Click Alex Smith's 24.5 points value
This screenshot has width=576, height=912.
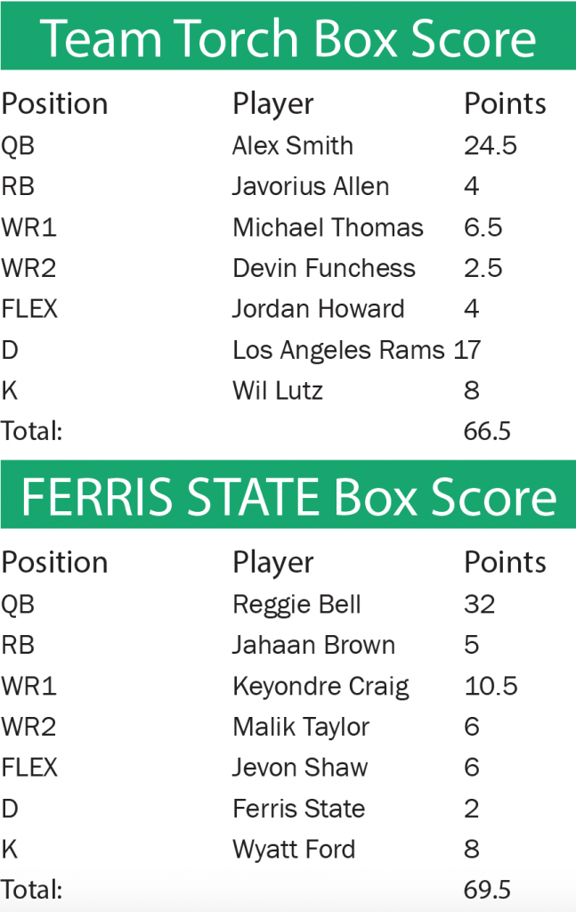[x=491, y=146]
